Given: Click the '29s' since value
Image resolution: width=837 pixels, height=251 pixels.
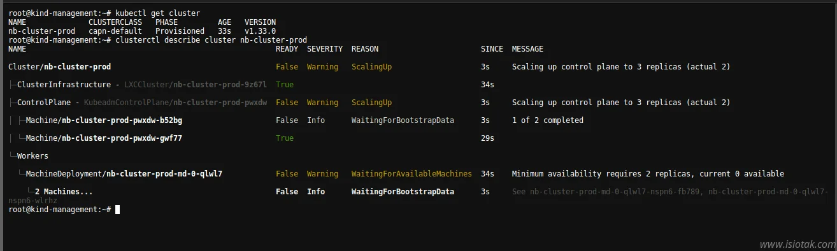Looking at the screenshot, I should coord(487,138).
